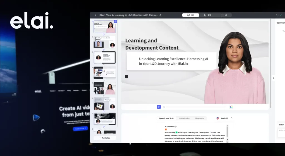Delete slide 1 with trash icon

[116, 25]
